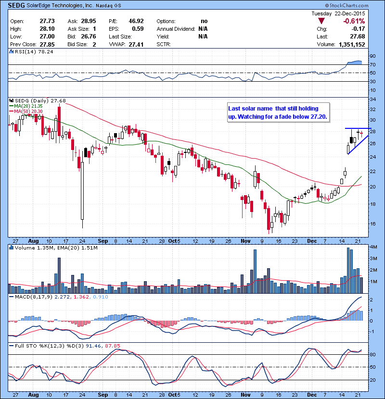Click the red MA(50) 20.30 legend
This screenshot has height=399, width=385.
click(26, 111)
